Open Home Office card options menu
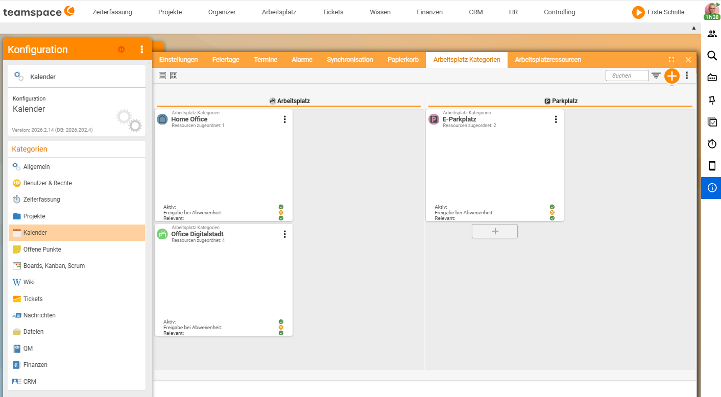Viewport: 721px width, 397px height. 285,119
